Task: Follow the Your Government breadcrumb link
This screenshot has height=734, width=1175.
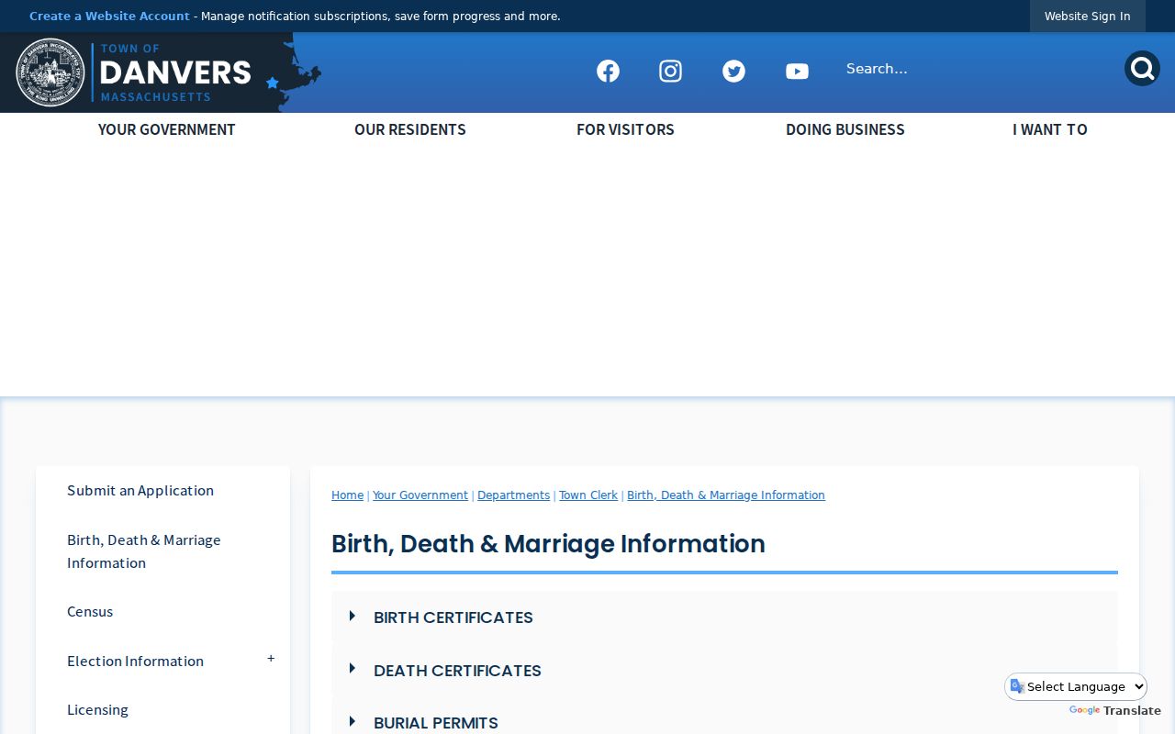Action: (420, 495)
